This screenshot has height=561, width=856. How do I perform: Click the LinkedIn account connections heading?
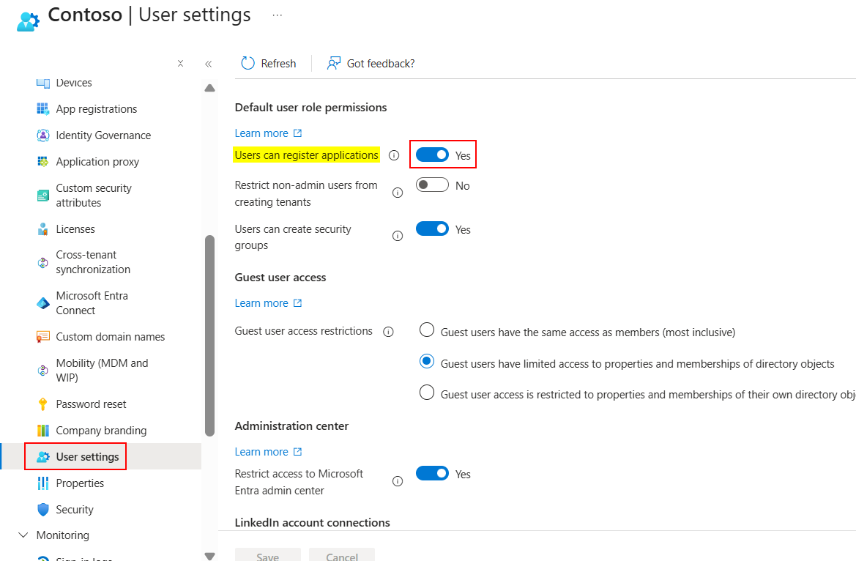click(312, 523)
